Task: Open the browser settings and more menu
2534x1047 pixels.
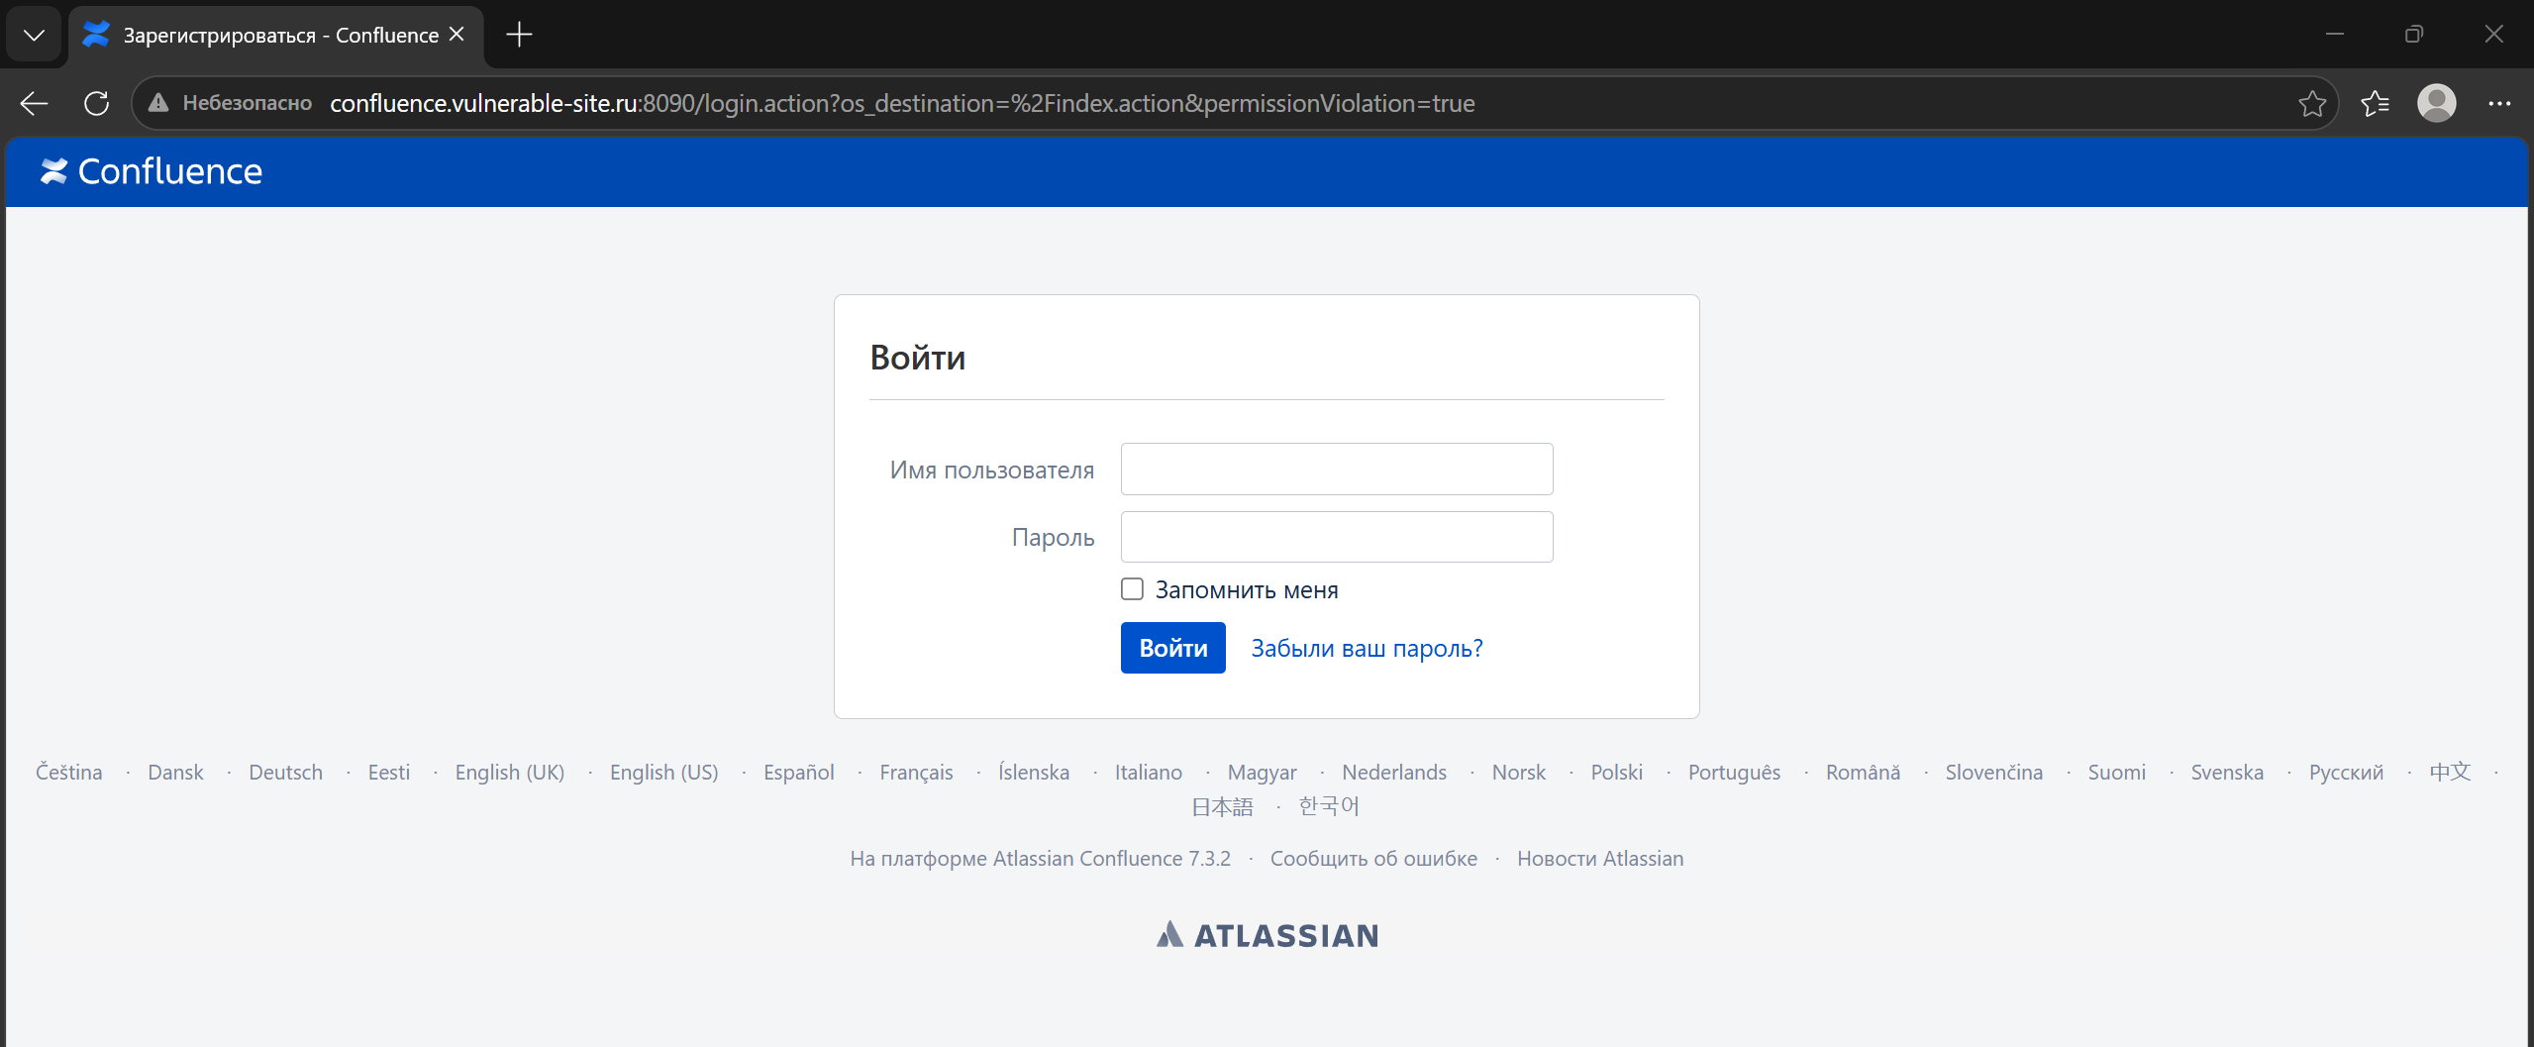Action: [2499, 103]
